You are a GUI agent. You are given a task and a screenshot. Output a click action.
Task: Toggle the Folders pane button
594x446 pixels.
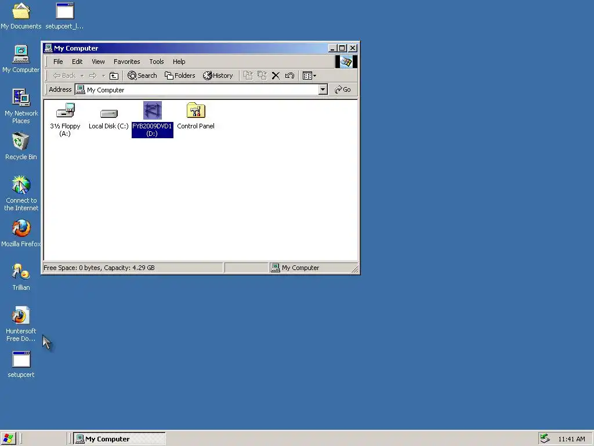180,75
